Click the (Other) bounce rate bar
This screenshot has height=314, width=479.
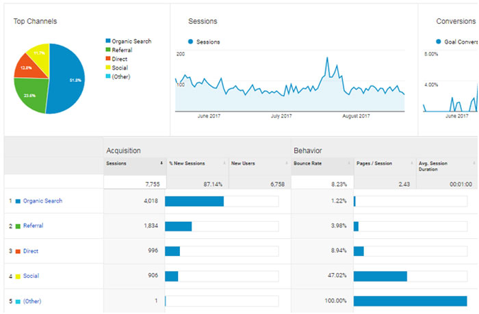pyautogui.click(x=411, y=301)
